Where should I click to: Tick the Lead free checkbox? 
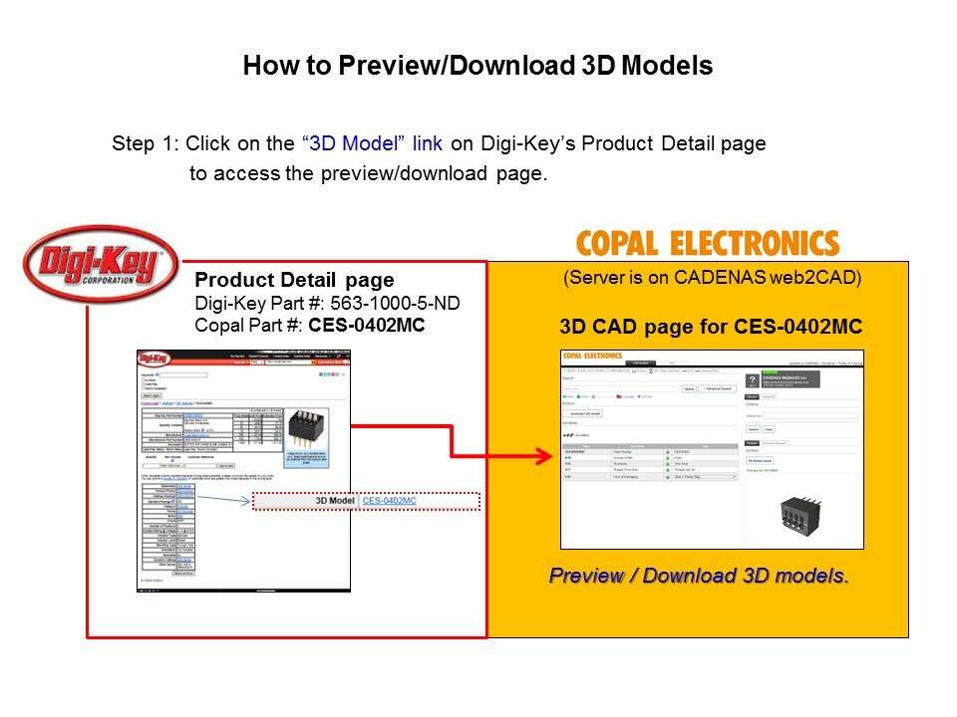click(144, 384)
